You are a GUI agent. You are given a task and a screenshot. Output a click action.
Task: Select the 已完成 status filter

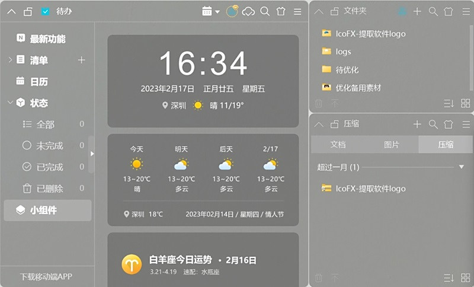(49, 167)
